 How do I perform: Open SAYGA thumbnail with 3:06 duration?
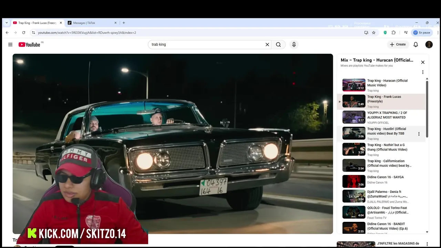354,181
